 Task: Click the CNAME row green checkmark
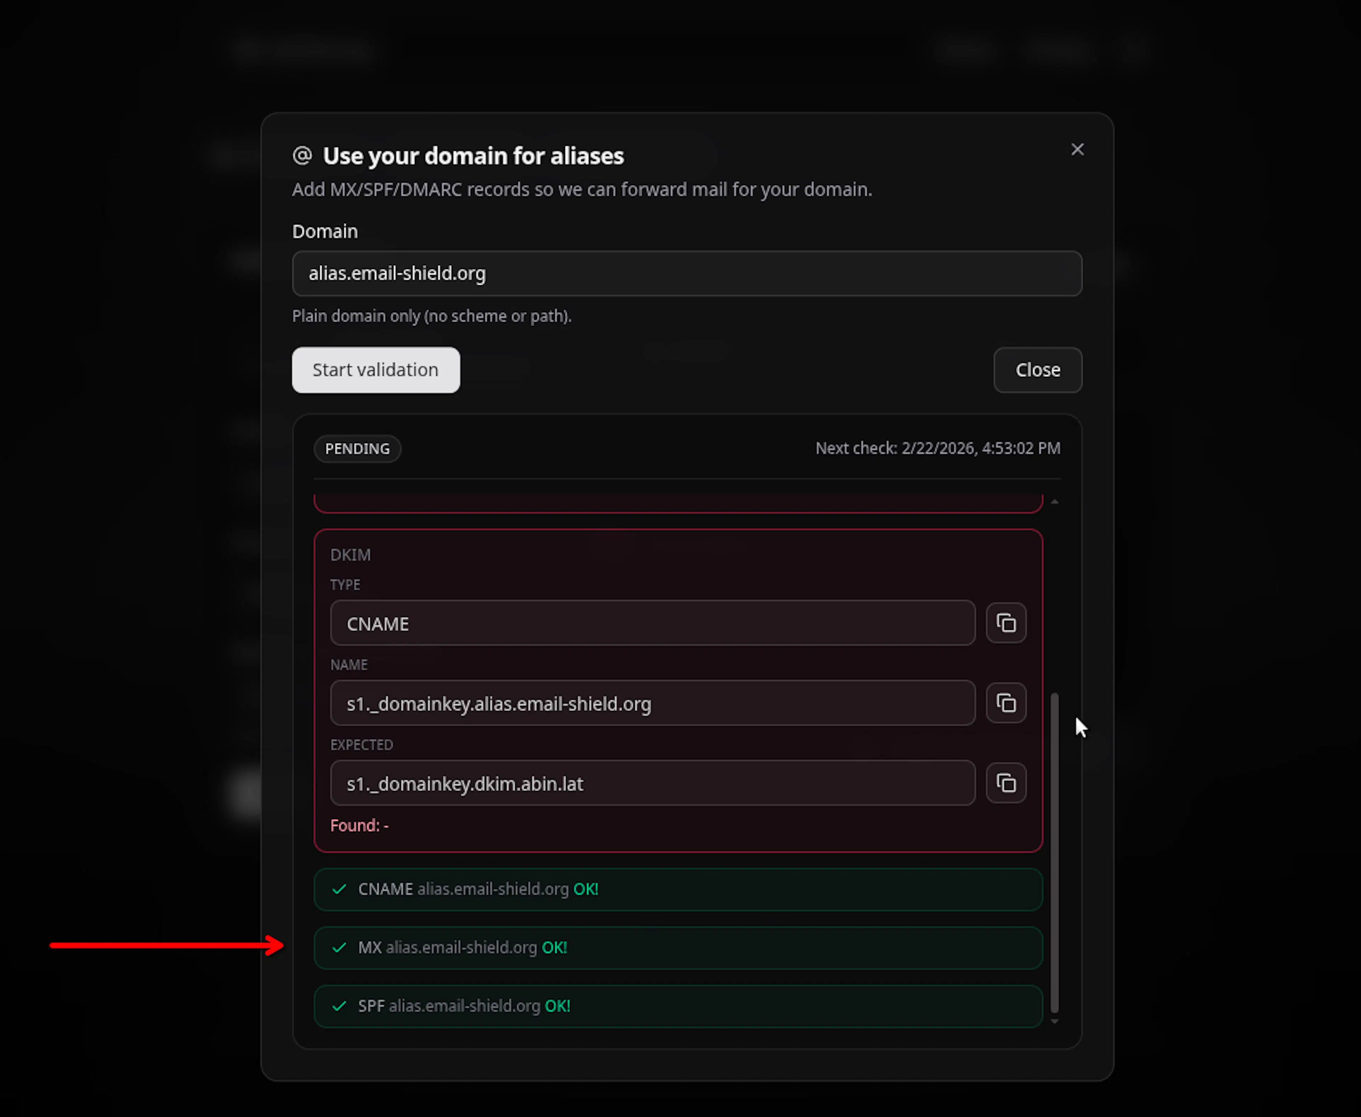pyautogui.click(x=339, y=889)
